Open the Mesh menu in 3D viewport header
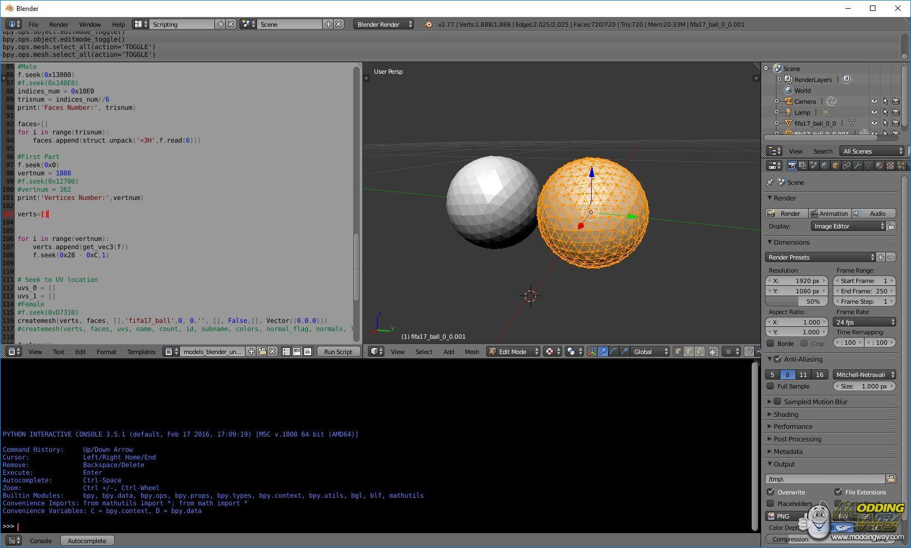The height and width of the screenshot is (548, 911). (471, 352)
